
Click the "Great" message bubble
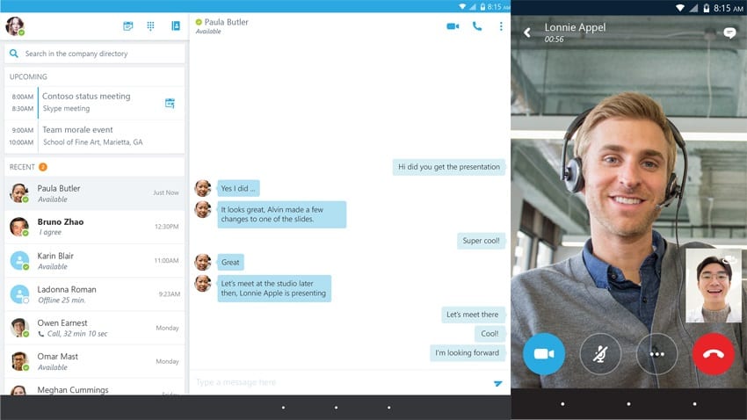coord(230,262)
